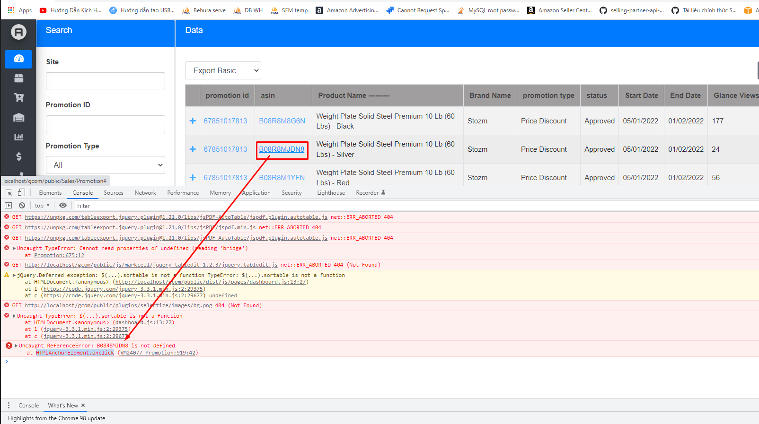This screenshot has height=424, width=759.
Task: Click the 'Start Date' column header
Action: 642,95
